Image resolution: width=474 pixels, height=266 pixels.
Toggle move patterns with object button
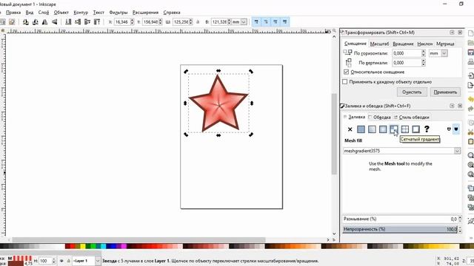point(285,21)
